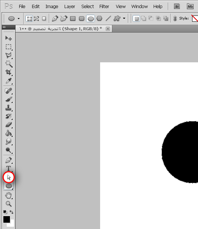Enable Shape Layers mode in options bar
Image resolution: width=198 pixels, height=229 pixels.
(29, 18)
